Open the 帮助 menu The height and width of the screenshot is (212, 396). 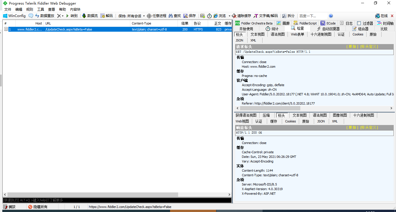(63, 10)
